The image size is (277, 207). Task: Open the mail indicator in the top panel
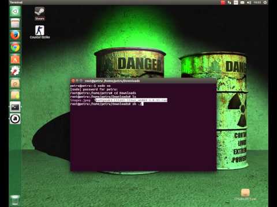coord(242,2)
